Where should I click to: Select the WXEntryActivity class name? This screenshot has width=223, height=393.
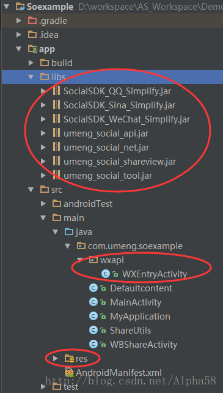155,274
